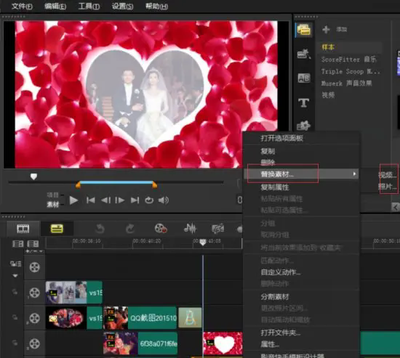The width and height of the screenshot is (400, 358).
Task: Click the Overlay track 2 reel icon
Action: coord(34,318)
